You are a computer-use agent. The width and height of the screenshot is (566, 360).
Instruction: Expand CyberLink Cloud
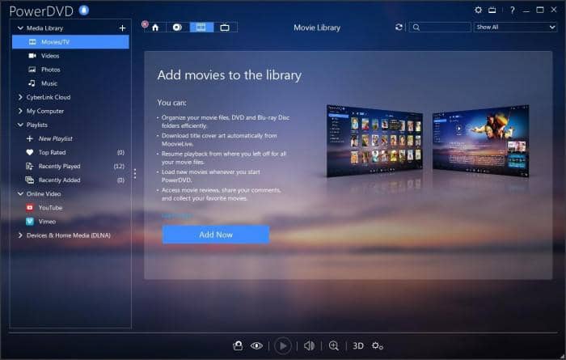coord(20,97)
